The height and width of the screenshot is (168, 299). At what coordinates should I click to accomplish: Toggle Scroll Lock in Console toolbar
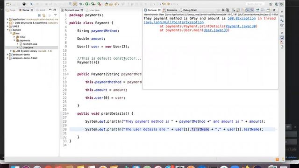(x=238, y=10)
